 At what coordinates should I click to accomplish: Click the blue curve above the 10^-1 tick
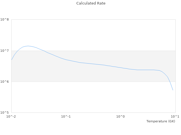[x=66, y=60]
